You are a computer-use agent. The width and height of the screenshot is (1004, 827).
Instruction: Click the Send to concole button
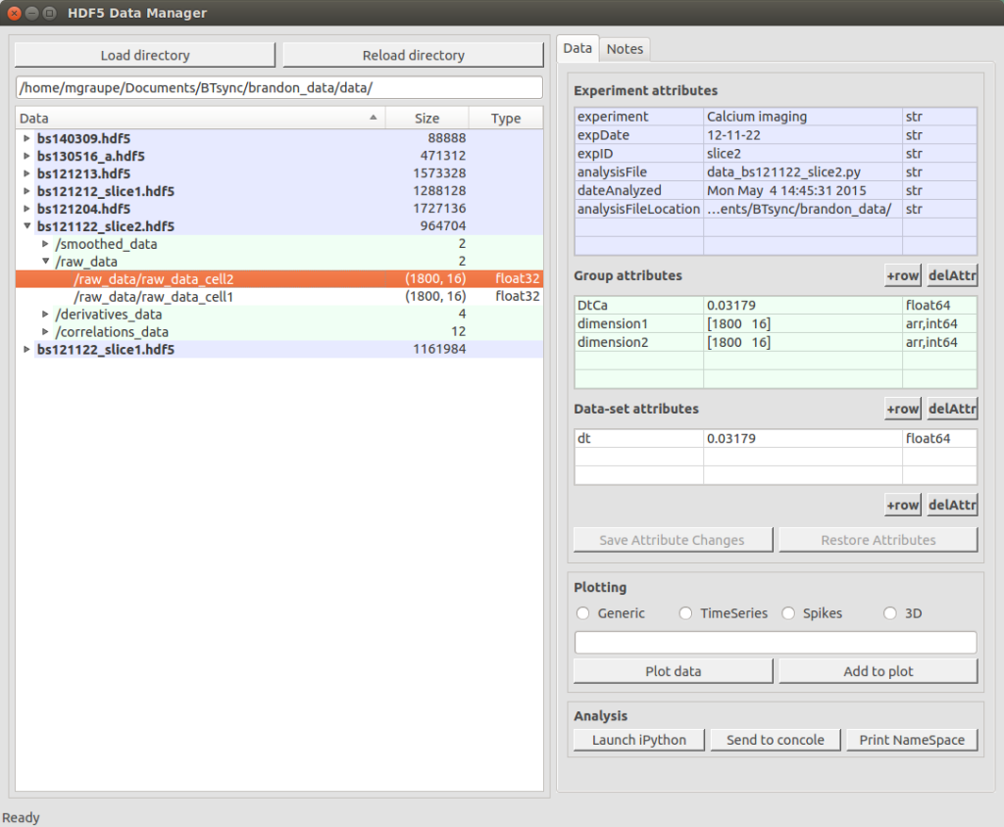(776, 740)
